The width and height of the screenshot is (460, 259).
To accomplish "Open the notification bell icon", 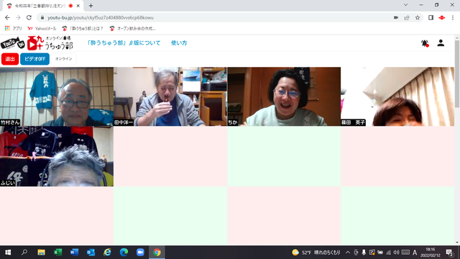I will pyautogui.click(x=425, y=43).
